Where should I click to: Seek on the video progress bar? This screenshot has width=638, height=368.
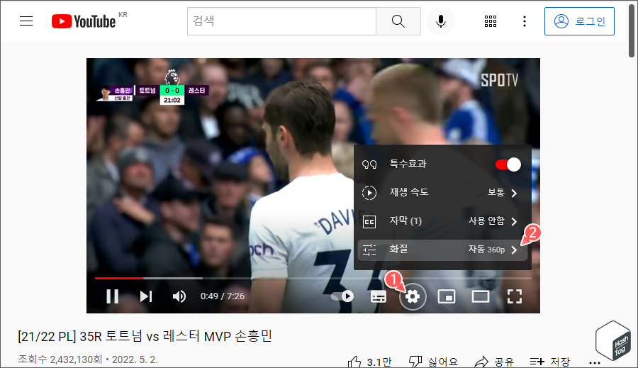pyautogui.click(x=313, y=278)
